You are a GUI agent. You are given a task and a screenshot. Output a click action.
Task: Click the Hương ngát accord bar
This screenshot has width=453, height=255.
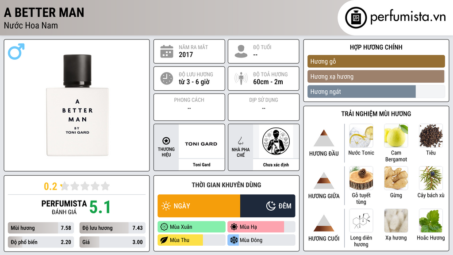376,91
